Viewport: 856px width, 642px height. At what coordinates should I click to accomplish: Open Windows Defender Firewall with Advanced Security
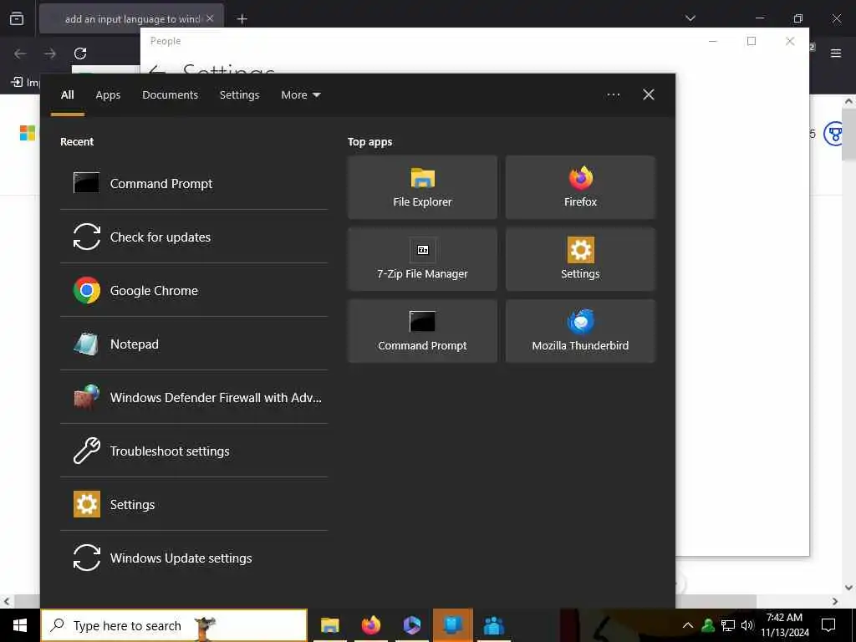(194, 397)
